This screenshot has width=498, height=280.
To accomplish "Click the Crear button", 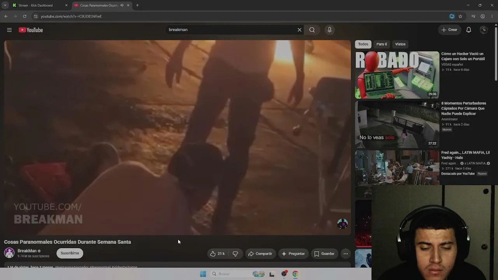I will tap(449, 30).
